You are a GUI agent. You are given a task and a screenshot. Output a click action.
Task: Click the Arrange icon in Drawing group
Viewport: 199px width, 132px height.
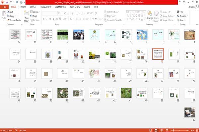coord(150,14)
